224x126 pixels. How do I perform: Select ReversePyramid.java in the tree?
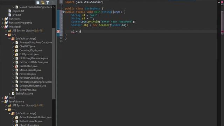coord(31,78)
